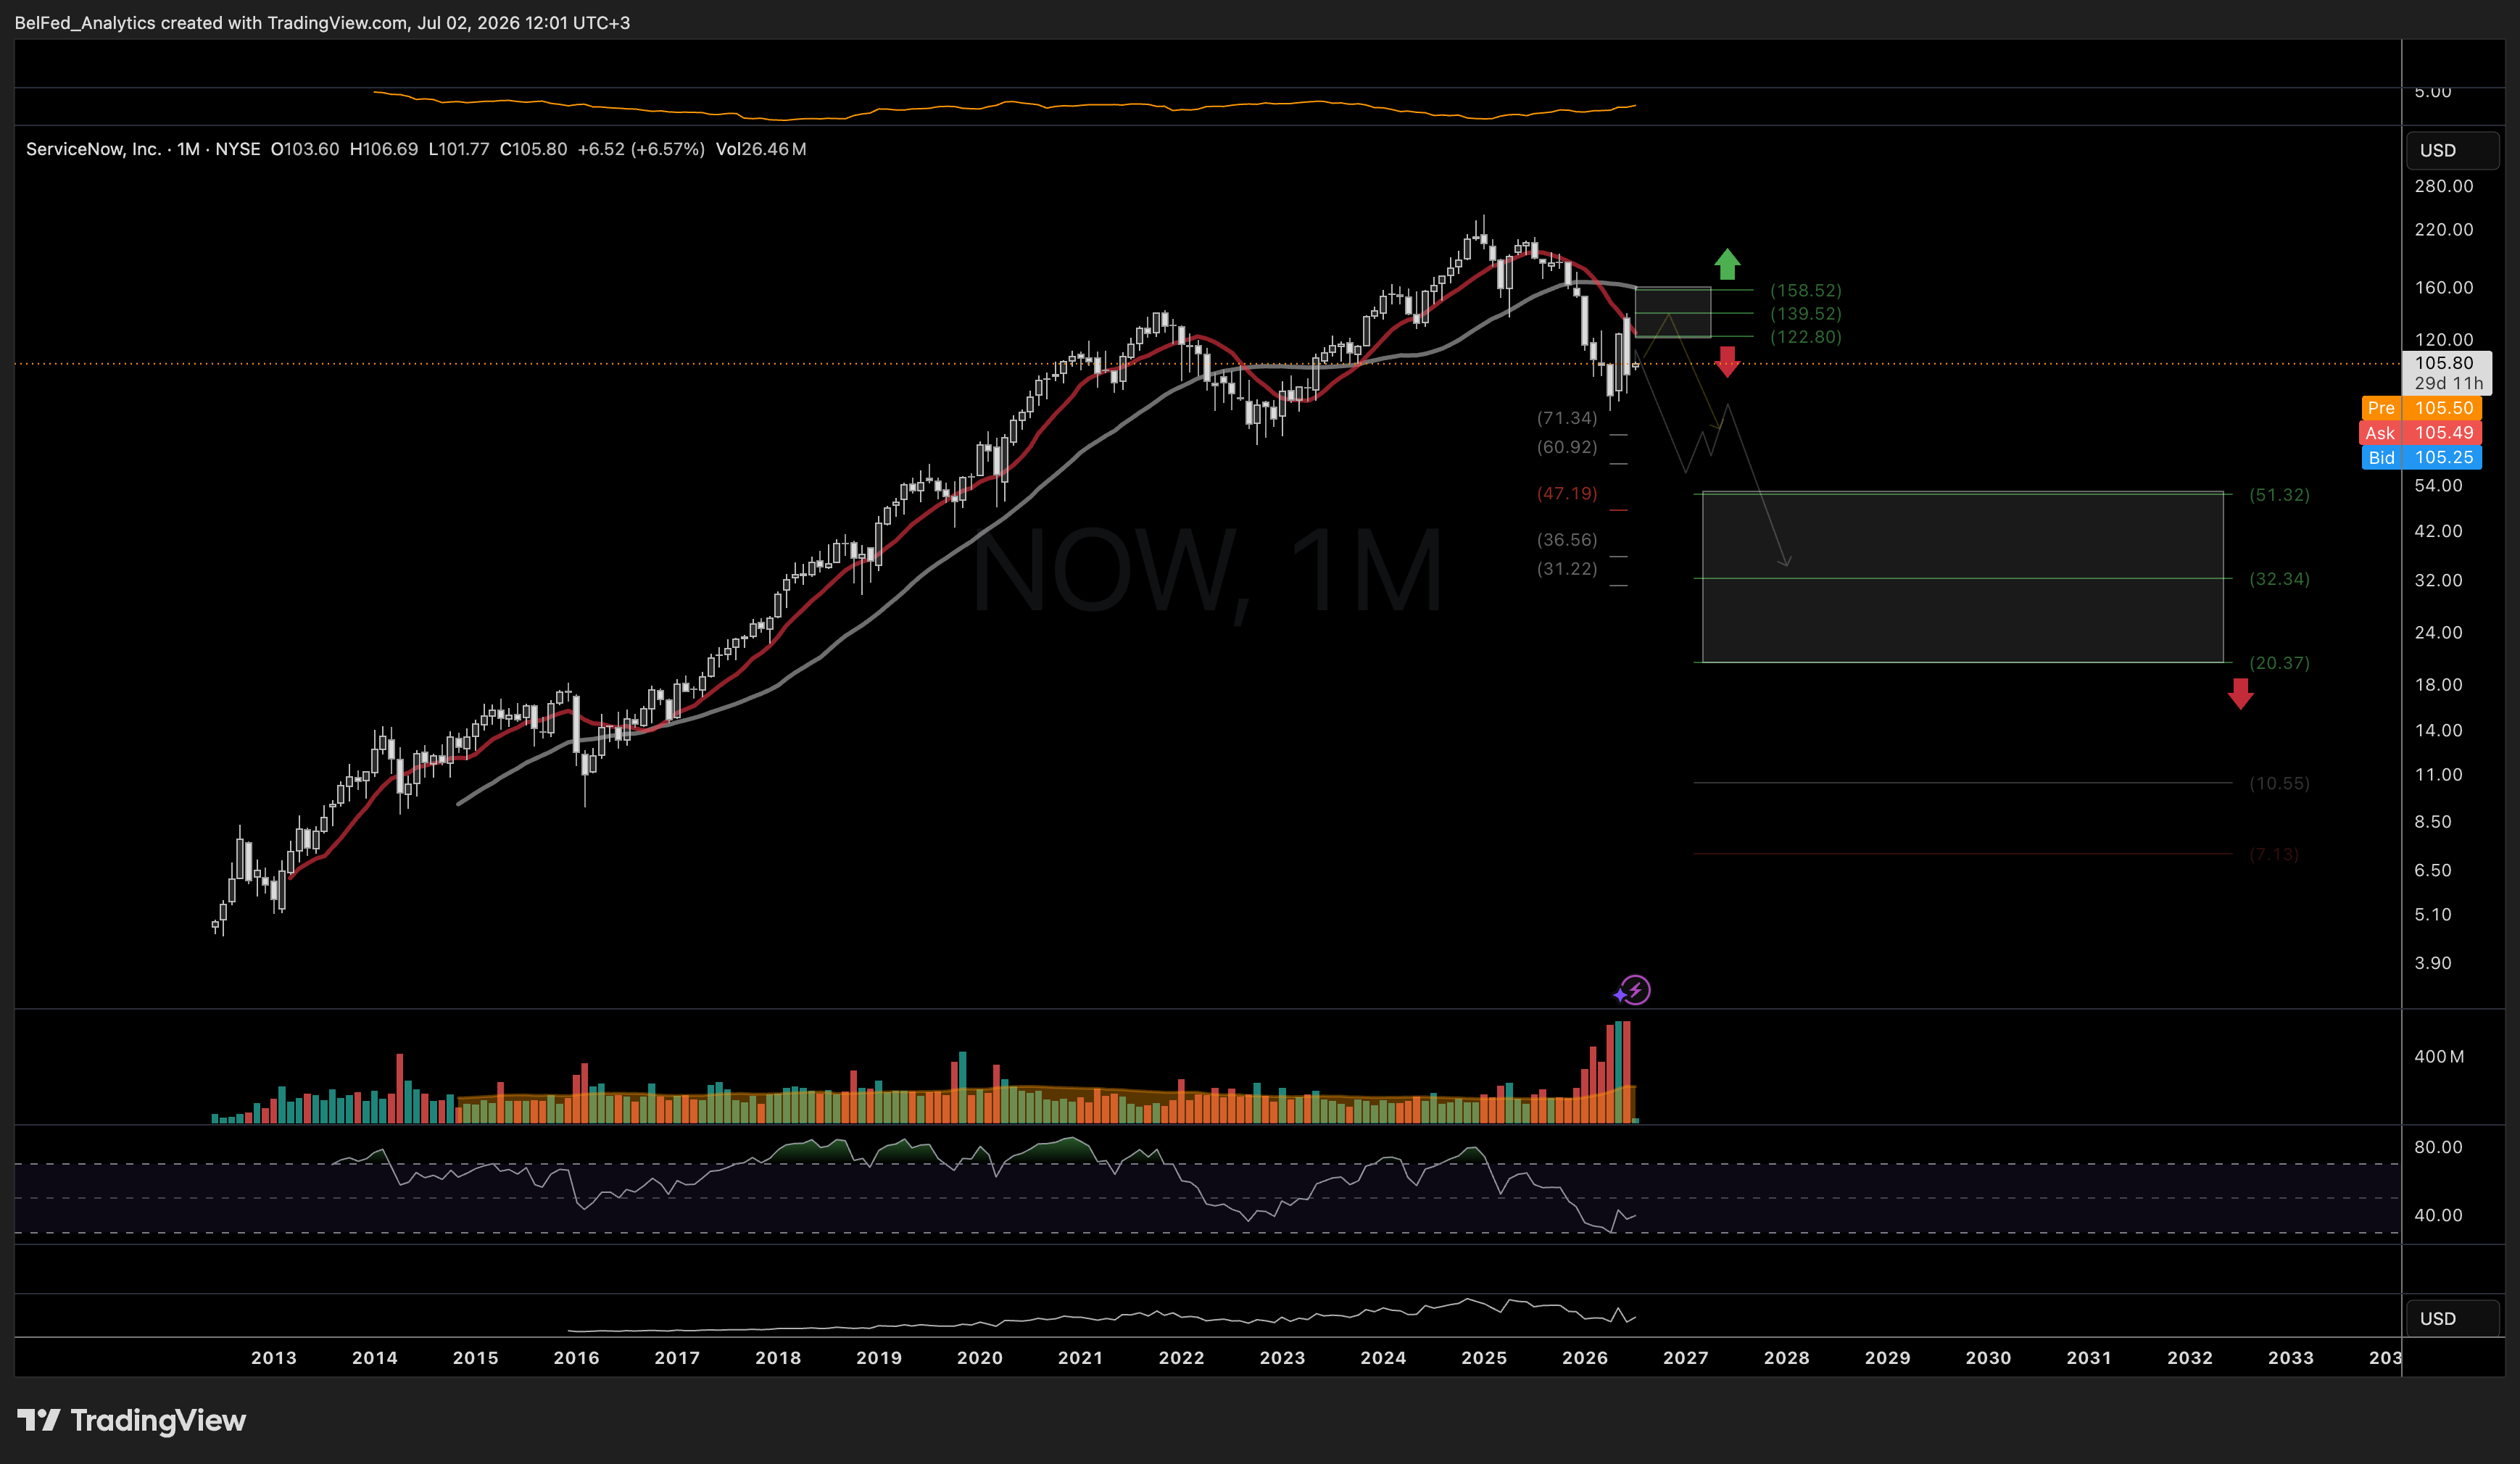Click the red (7.13) level label
Viewport: 2520px width, 1464px height.
coord(2273,854)
